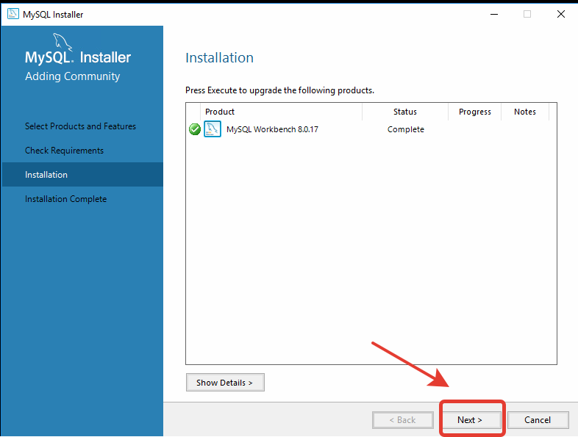Expand Show Details log section
This screenshot has height=437, width=578.
pyautogui.click(x=225, y=383)
